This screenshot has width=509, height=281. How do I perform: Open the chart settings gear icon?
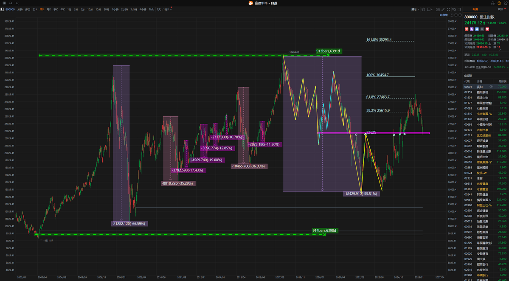click(423, 9)
